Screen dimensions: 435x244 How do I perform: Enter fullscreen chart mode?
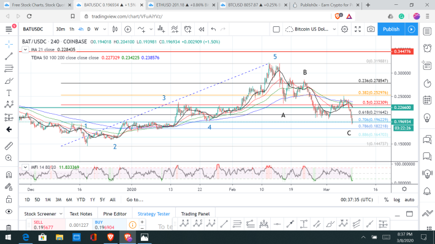[x=358, y=29]
